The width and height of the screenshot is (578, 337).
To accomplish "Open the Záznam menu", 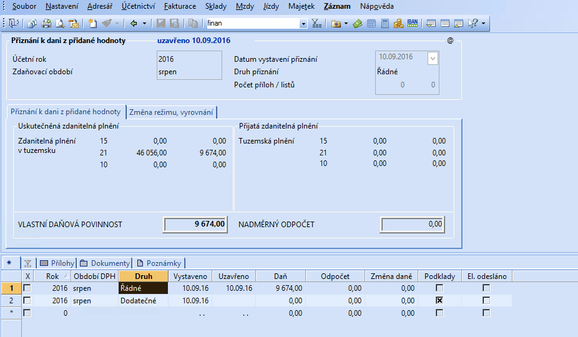I will coord(337,6).
